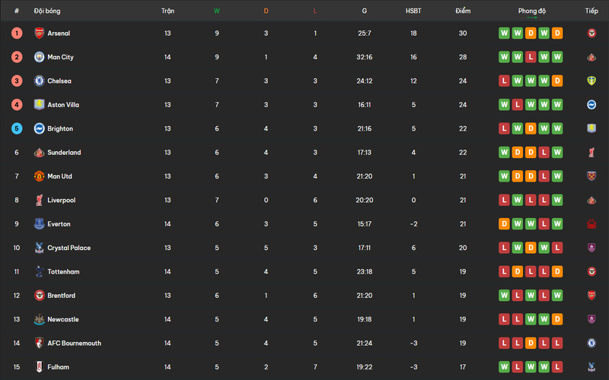Click the Man City club crest
This screenshot has height=380, width=609.
point(39,57)
